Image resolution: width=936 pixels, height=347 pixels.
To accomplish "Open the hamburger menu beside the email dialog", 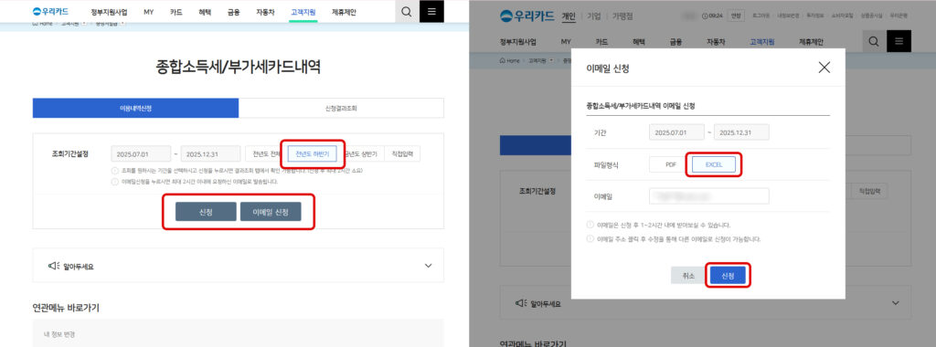I will pos(899,42).
